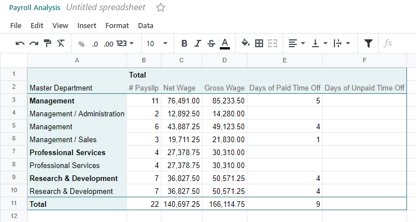Click the Clear formatting icon
This screenshot has width=416, height=222.
click(61, 43)
